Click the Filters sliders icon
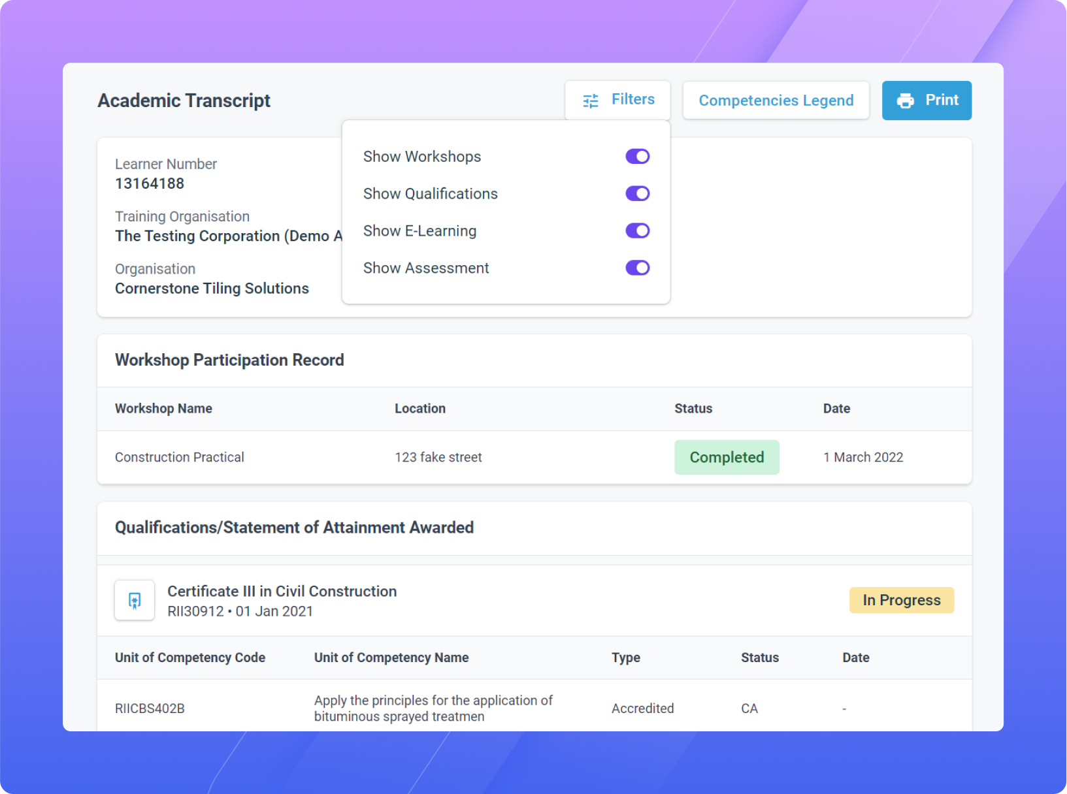 (590, 100)
